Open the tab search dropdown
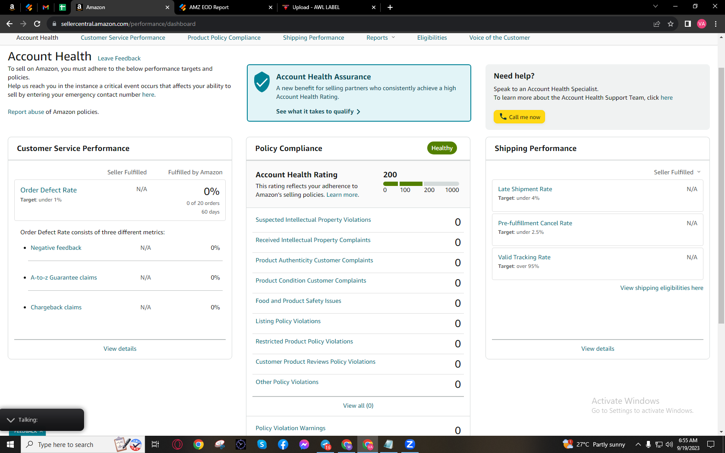The width and height of the screenshot is (725, 453). (656, 6)
